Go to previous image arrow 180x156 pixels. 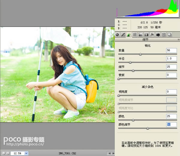109,153
